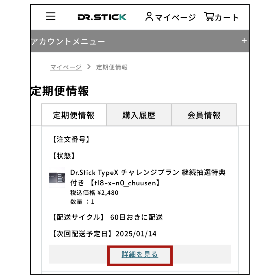Image resolution: width=280 pixels, height=280 pixels.
Task: Open the hamburger menu icon
Action: click(51, 16)
